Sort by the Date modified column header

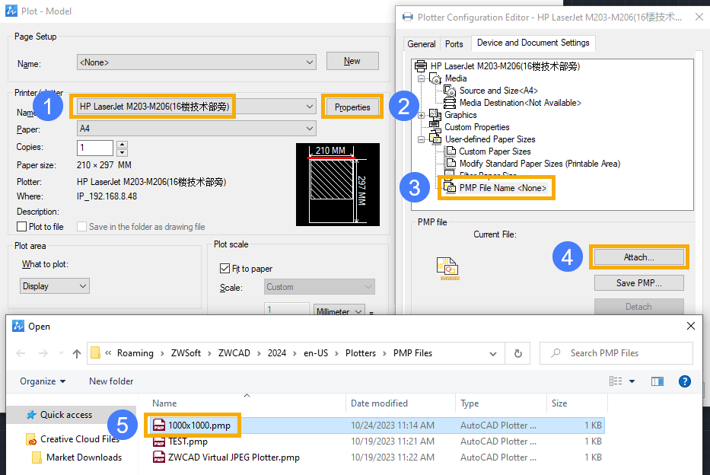pyautogui.click(x=379, y=403)
